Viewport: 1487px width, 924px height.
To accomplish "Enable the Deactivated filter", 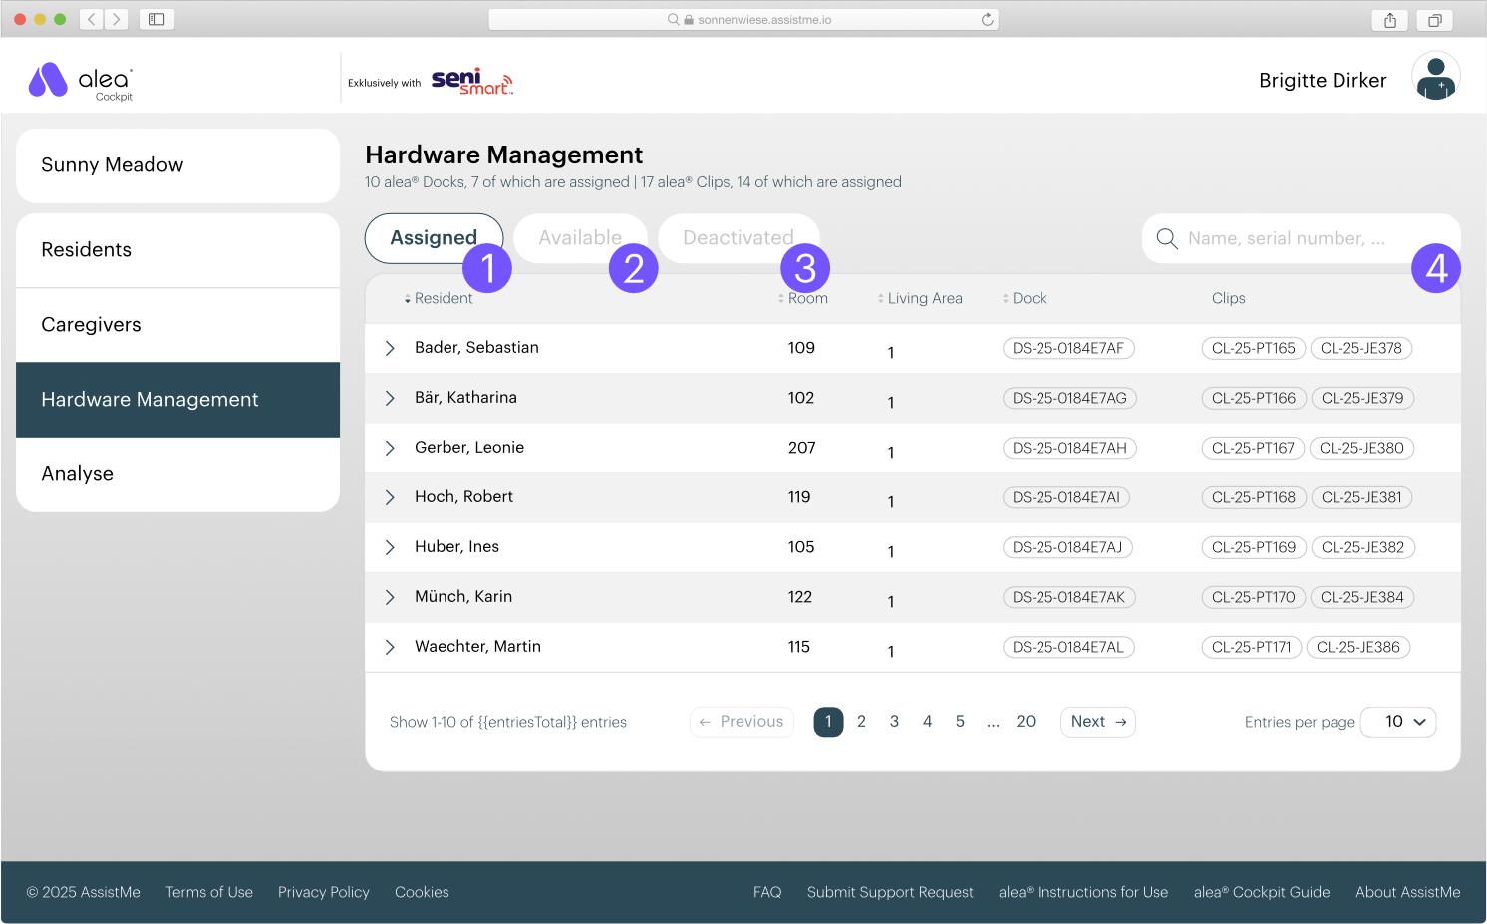I will [739, 237].
